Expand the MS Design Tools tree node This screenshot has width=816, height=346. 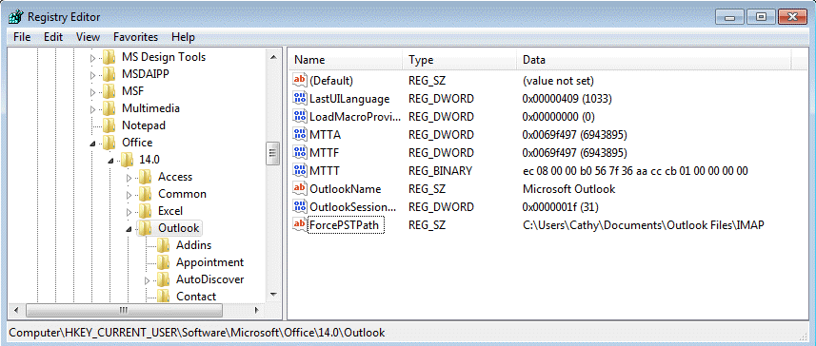click(93, 58)
